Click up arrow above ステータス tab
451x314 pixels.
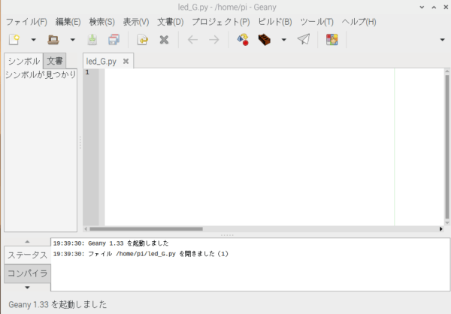tap(27, 242)
